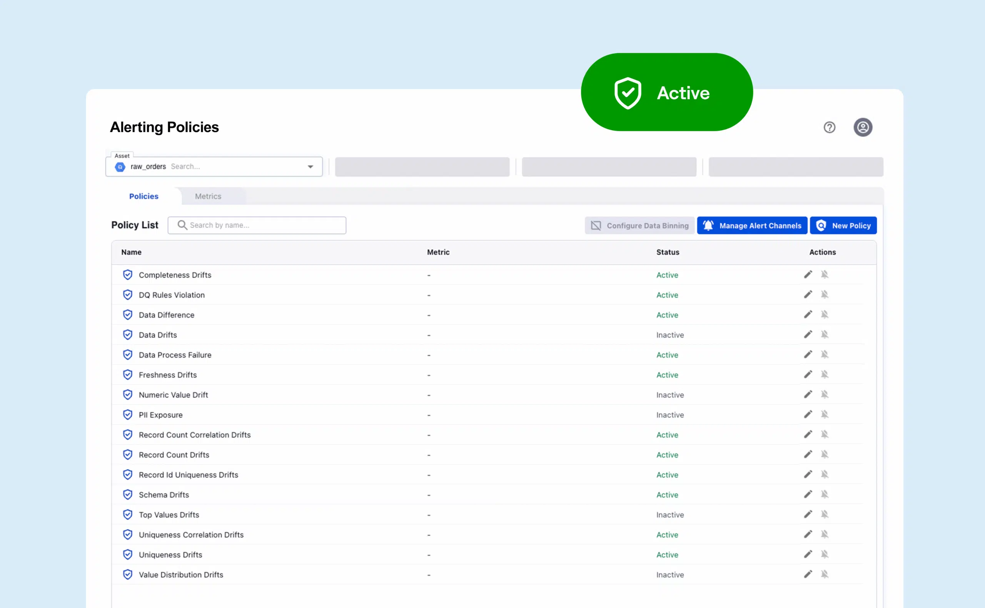Open the user account profile icon
Image resolution: width=985 pixels, height=608 pixels.
coord(863,127)
